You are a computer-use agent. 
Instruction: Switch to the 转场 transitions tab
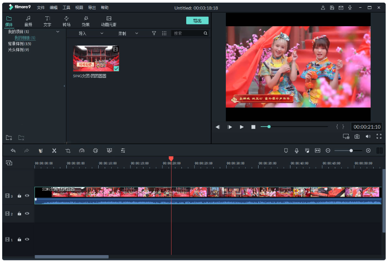[66, 21]
